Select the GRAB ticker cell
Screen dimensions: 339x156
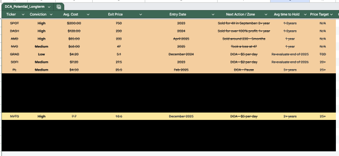15,54
